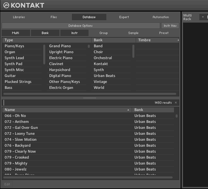The width and height of the screenshot is (208, 189).
Task: Select the Synth bank
Action: click(x=111, y=70)
